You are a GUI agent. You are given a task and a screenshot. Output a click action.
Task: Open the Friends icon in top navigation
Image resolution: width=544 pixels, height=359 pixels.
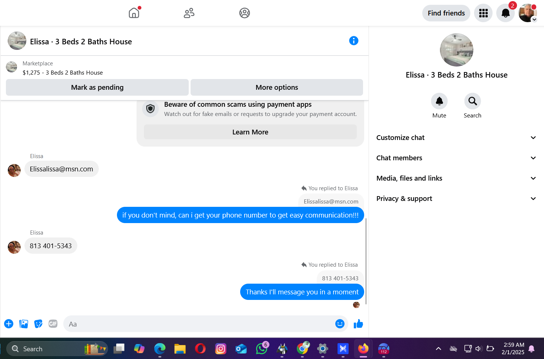tap(189, 13)
